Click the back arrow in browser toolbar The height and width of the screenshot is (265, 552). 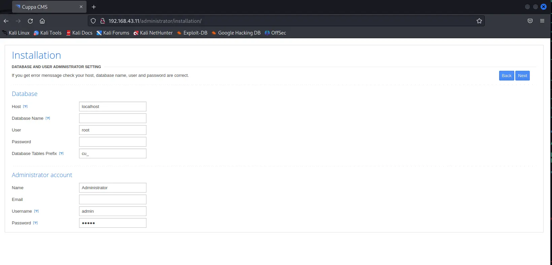(6, 21)
